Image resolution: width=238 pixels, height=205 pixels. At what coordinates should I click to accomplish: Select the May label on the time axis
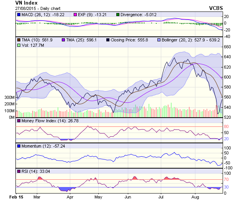pyautogui.click(x=98, y=197)
